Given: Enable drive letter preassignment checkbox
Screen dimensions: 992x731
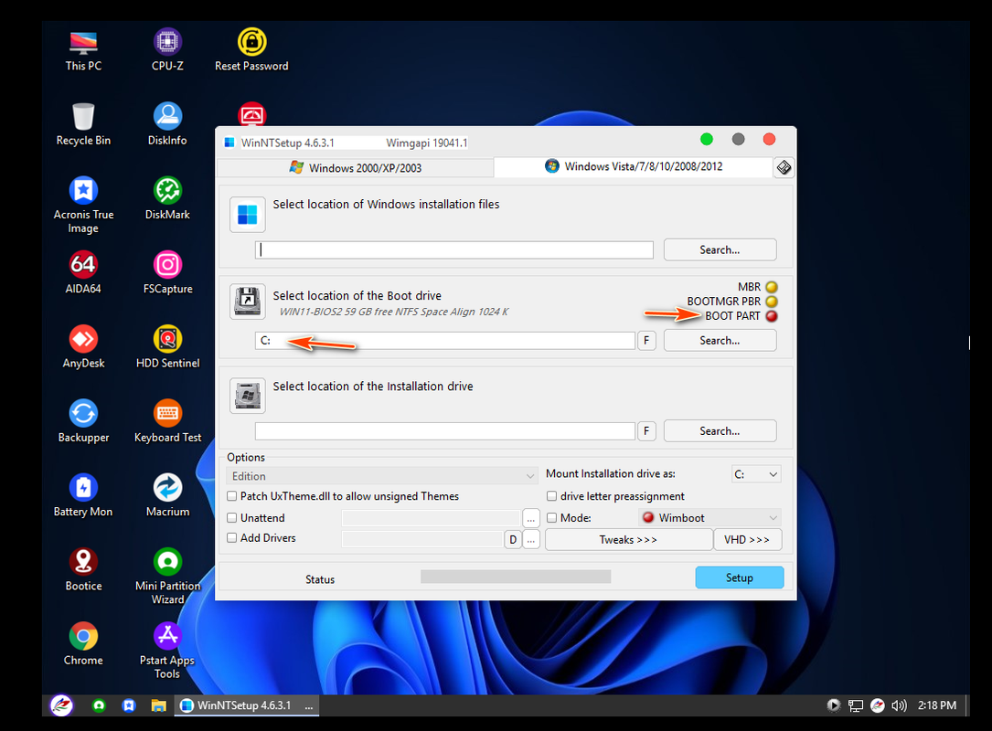Looking at the screenshot, I should click(551, 496).
